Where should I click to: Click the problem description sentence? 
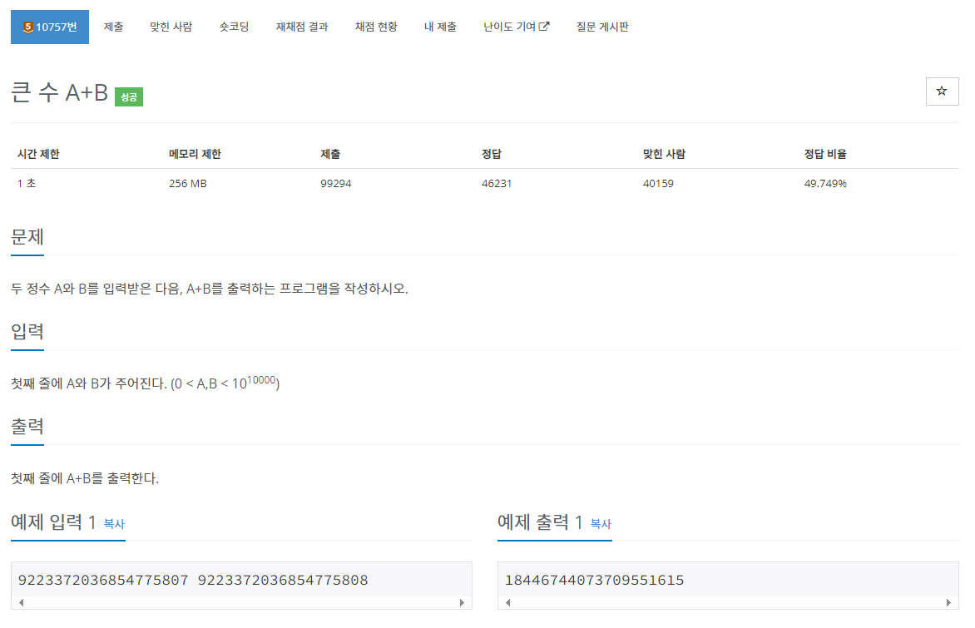click(210, 289)
